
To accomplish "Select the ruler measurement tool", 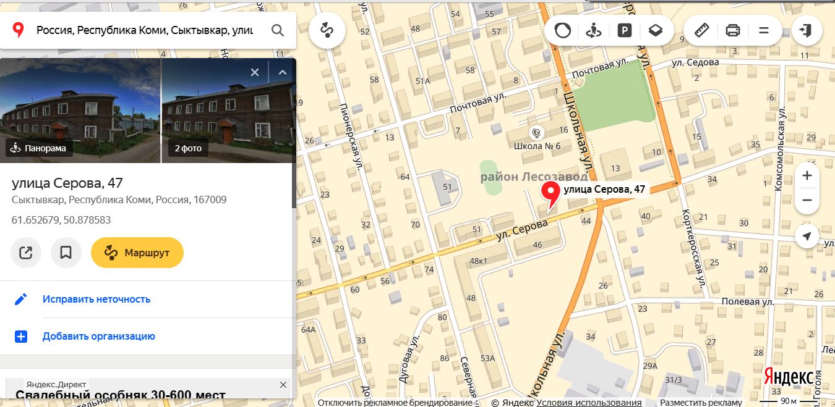I will coord(701,30).
